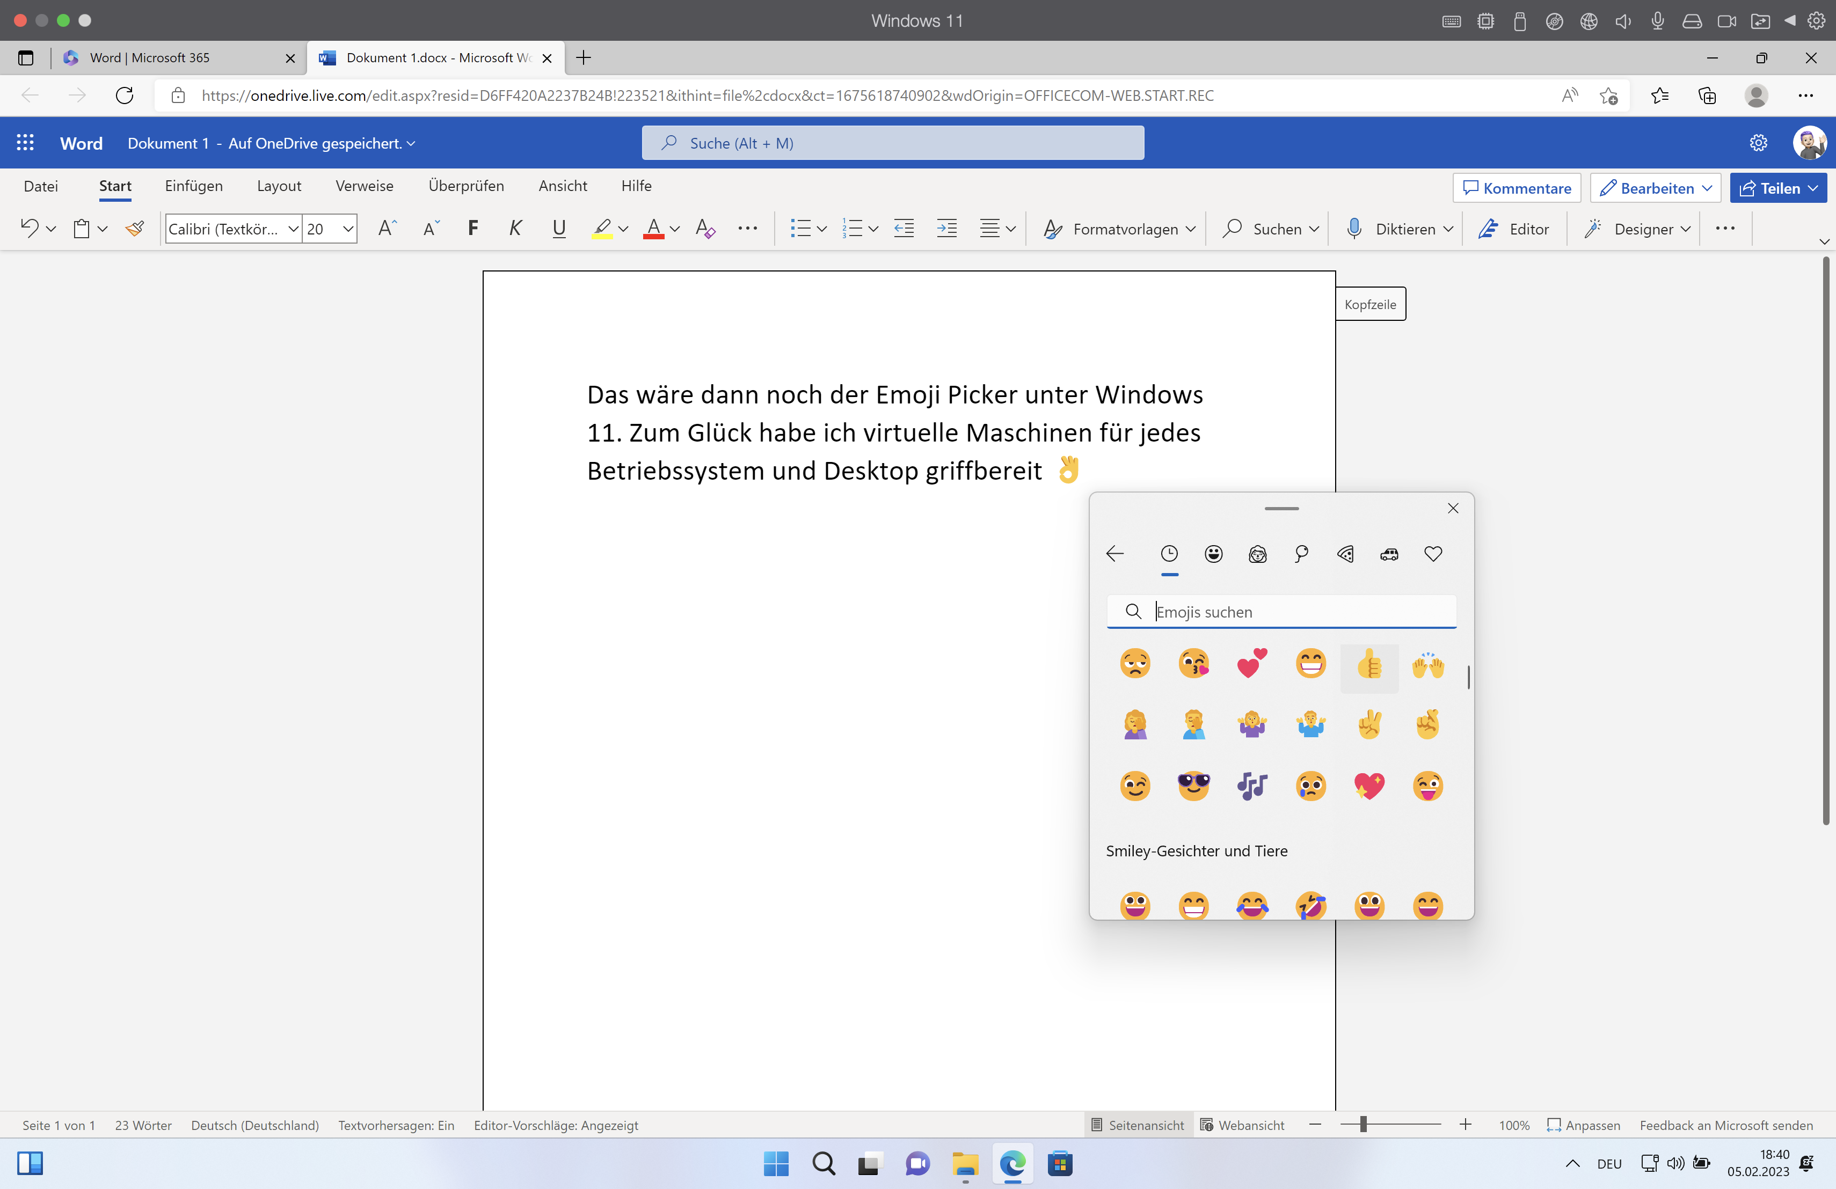
Task: Click the emoji picker scrollbar
Action: tap(1468, 677)
